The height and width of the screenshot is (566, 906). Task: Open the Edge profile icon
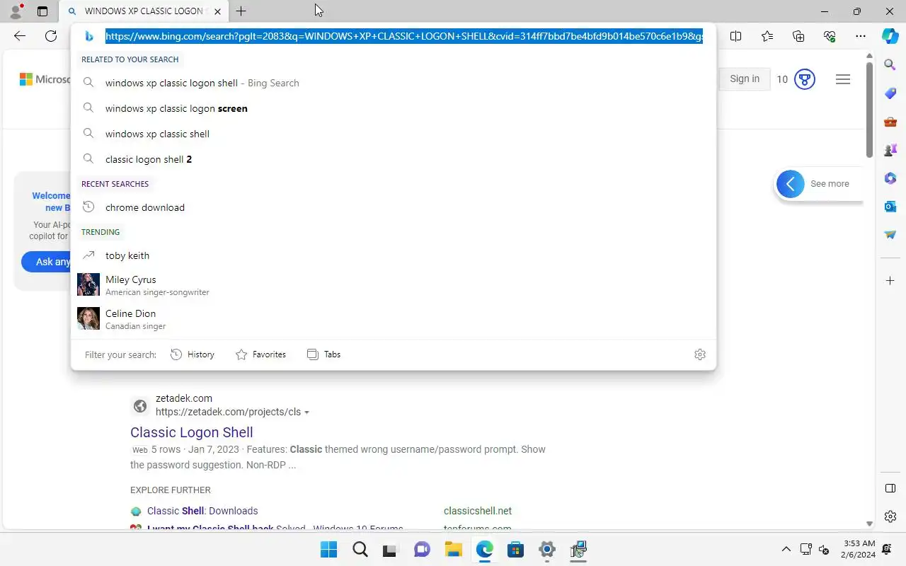[16, 11]
